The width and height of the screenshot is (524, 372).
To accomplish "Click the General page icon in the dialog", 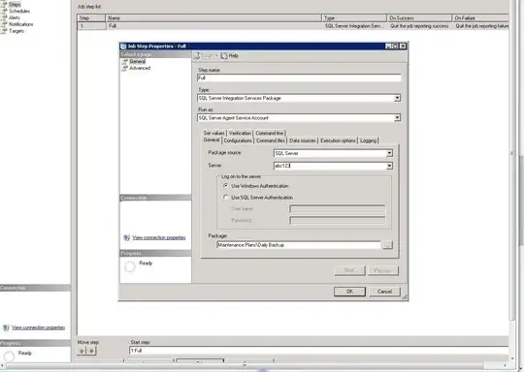I will coord(125,61).
